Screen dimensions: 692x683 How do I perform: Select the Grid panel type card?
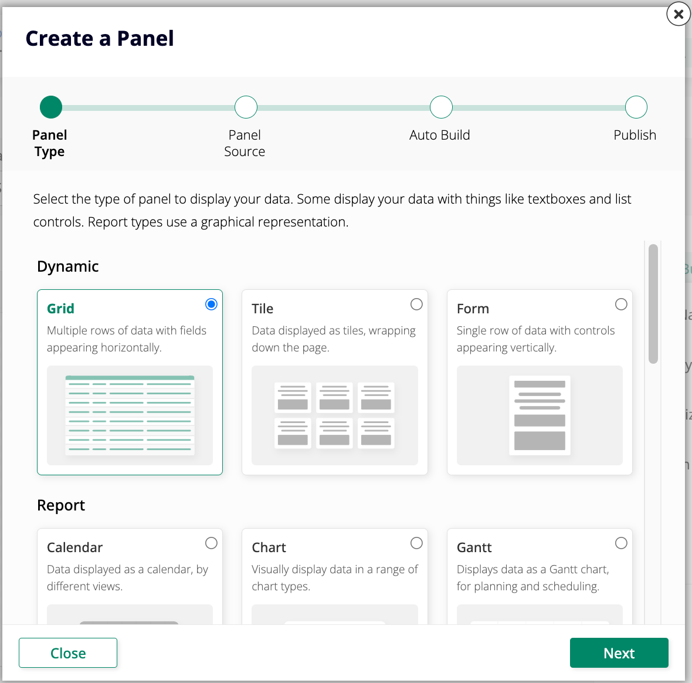click(x=130, y=381)
